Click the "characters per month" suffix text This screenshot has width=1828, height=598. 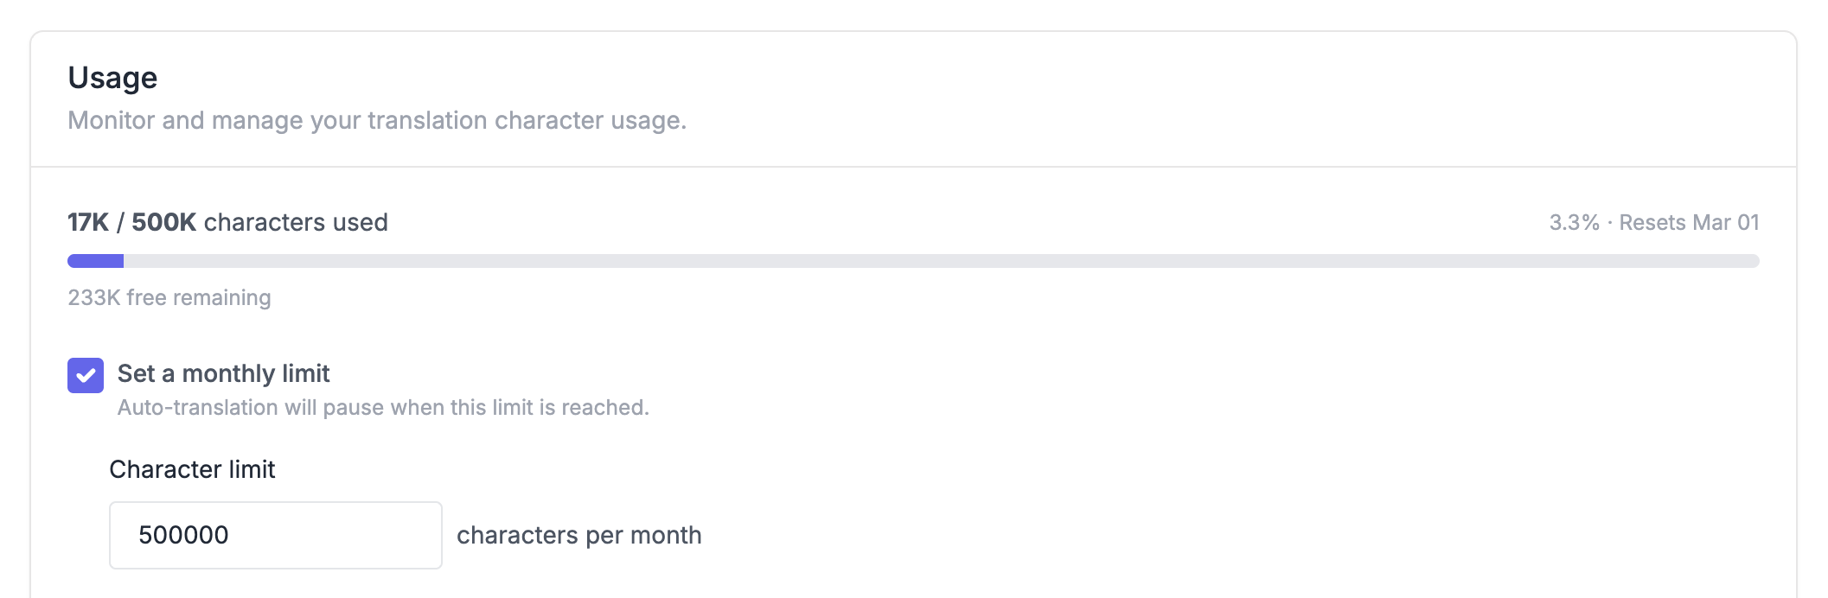click(x=578, y=535)
